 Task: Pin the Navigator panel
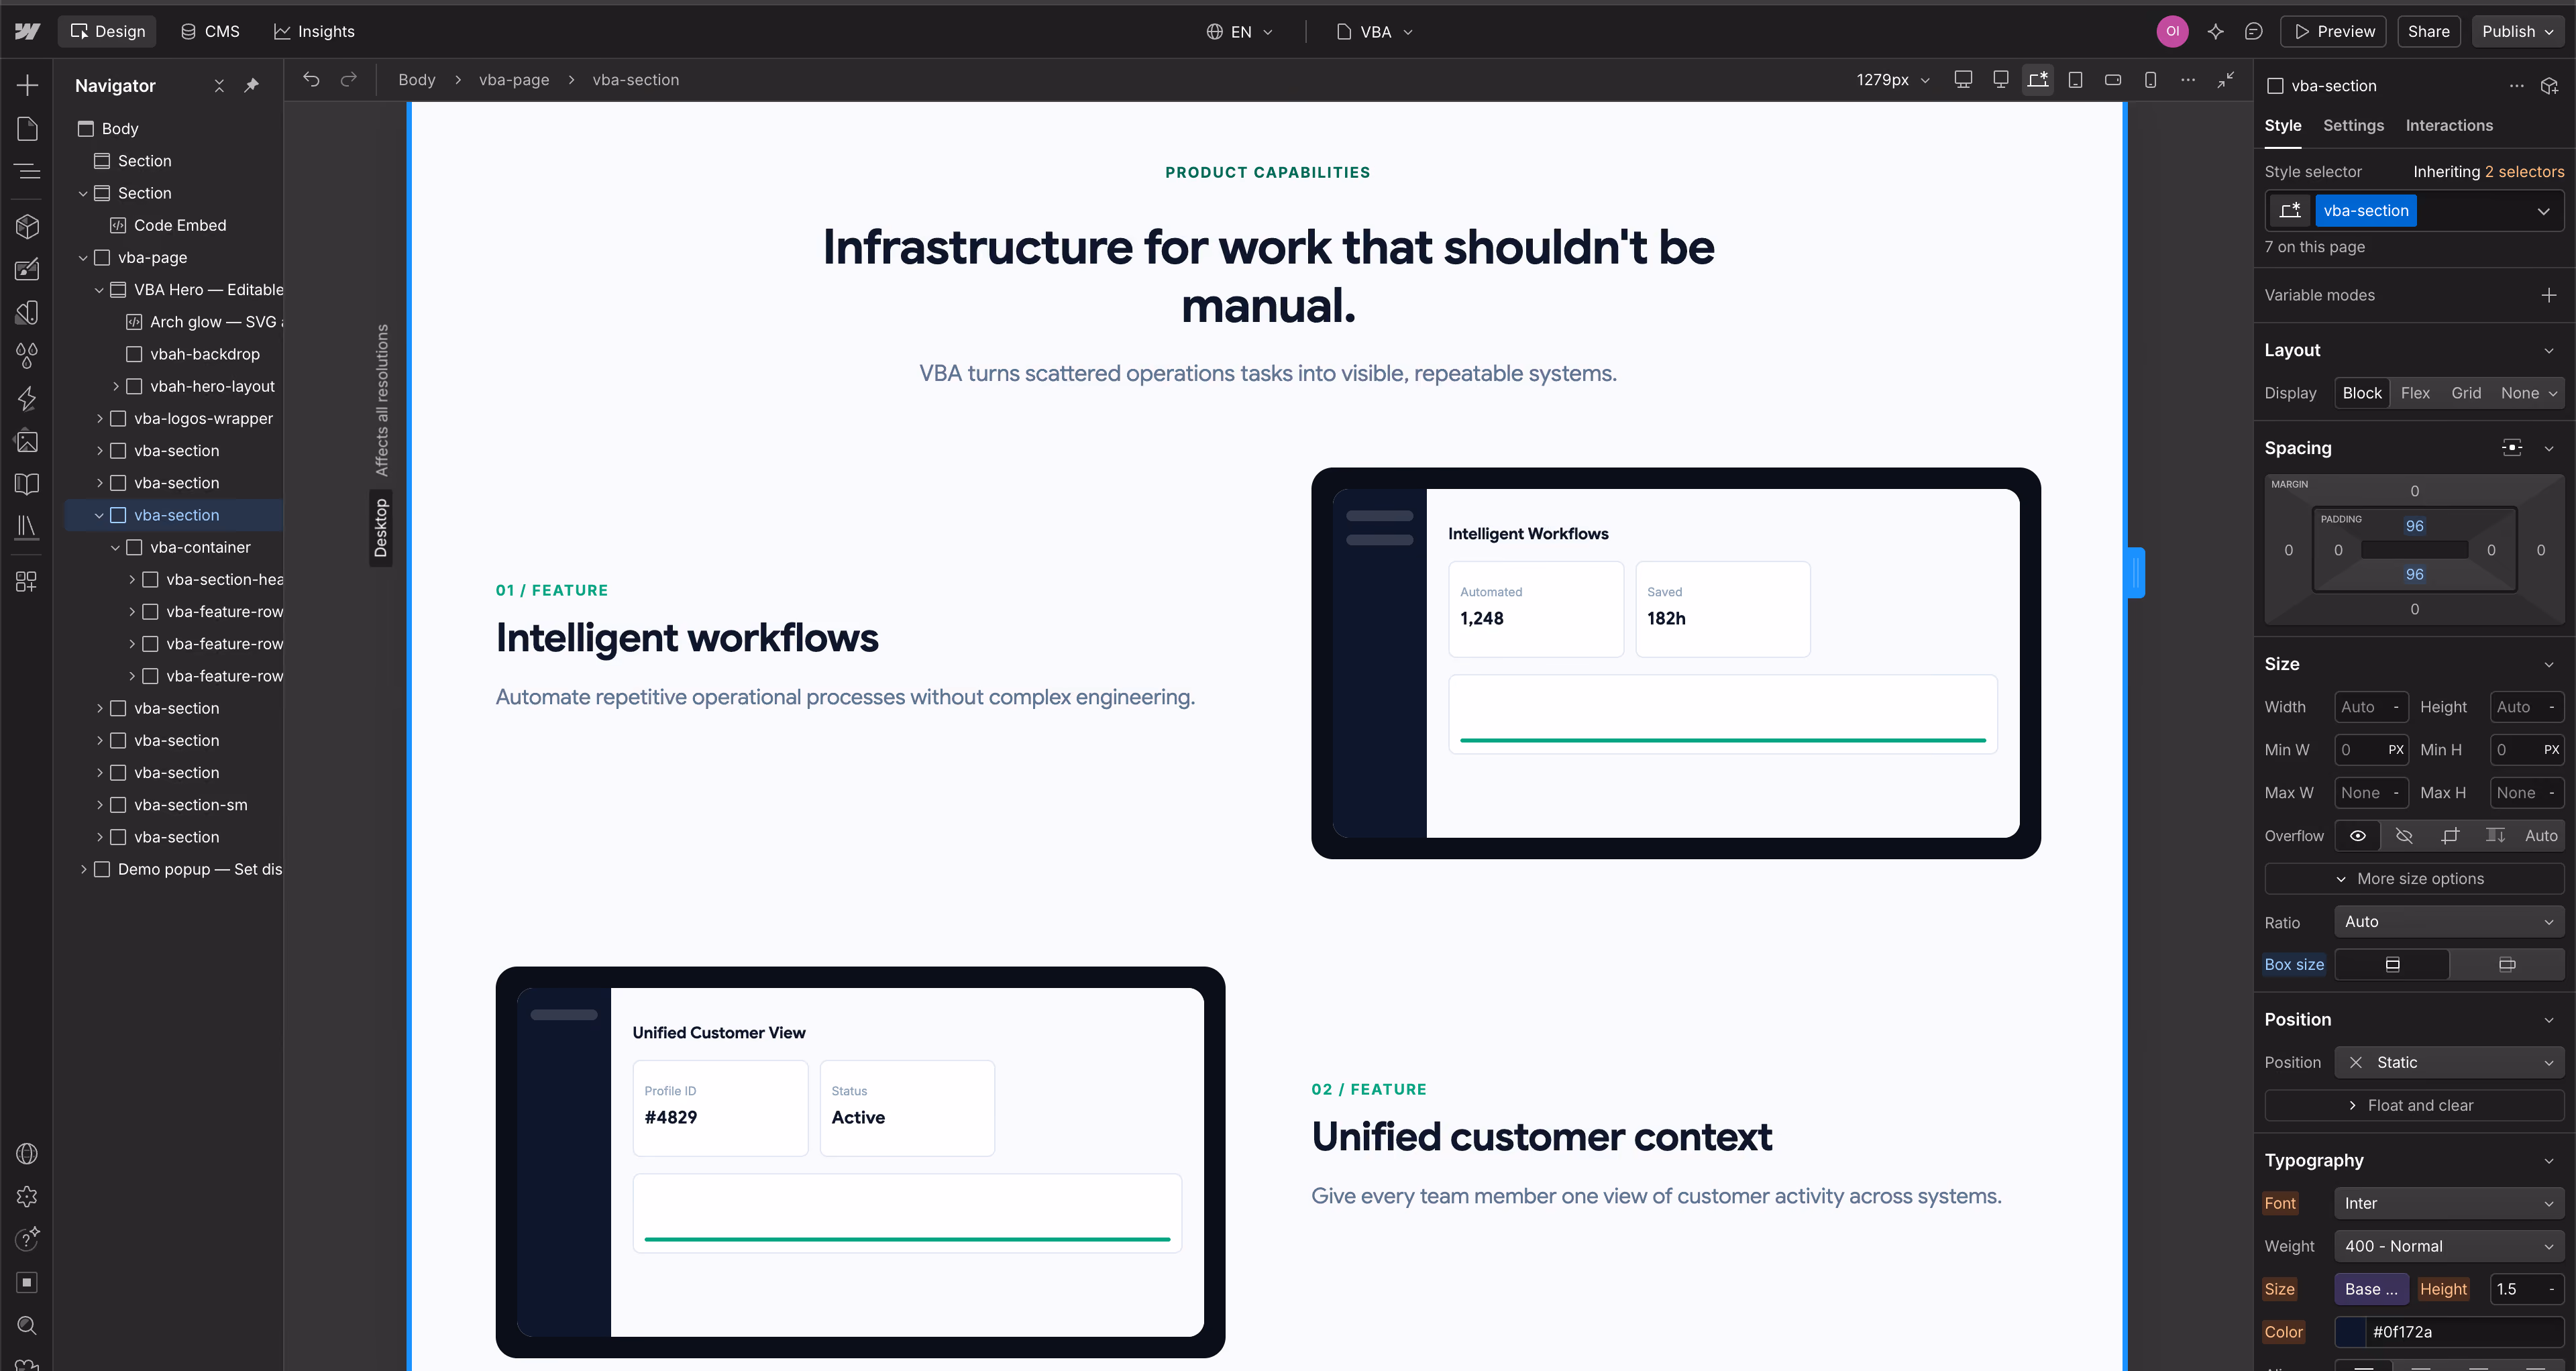point(252,85)
